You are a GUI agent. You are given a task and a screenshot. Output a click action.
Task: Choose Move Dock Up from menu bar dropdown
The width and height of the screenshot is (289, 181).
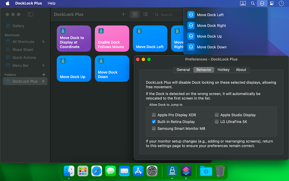click(225, 36)
